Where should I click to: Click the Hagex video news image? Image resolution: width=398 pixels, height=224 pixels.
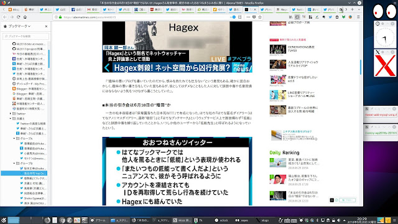coord(177,47)
